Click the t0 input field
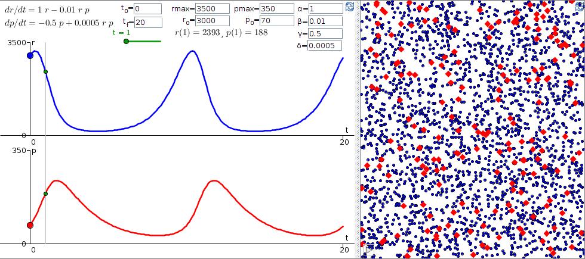Image resolution: width=585 pixels, height=259 pixels. (147, 8)
